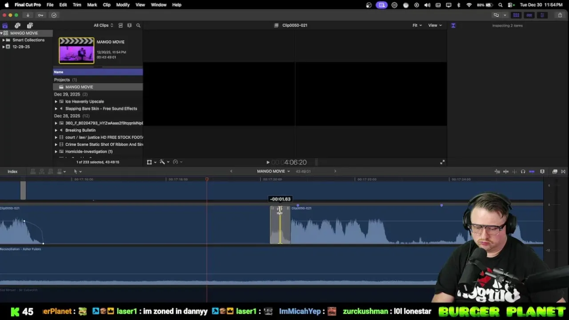
Task: Open browser search magnifier
Action: (x=138, y=25)
